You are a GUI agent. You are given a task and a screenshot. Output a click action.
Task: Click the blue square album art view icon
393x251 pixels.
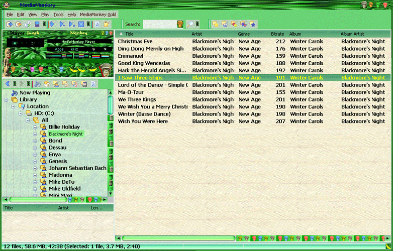click(81, 24)
